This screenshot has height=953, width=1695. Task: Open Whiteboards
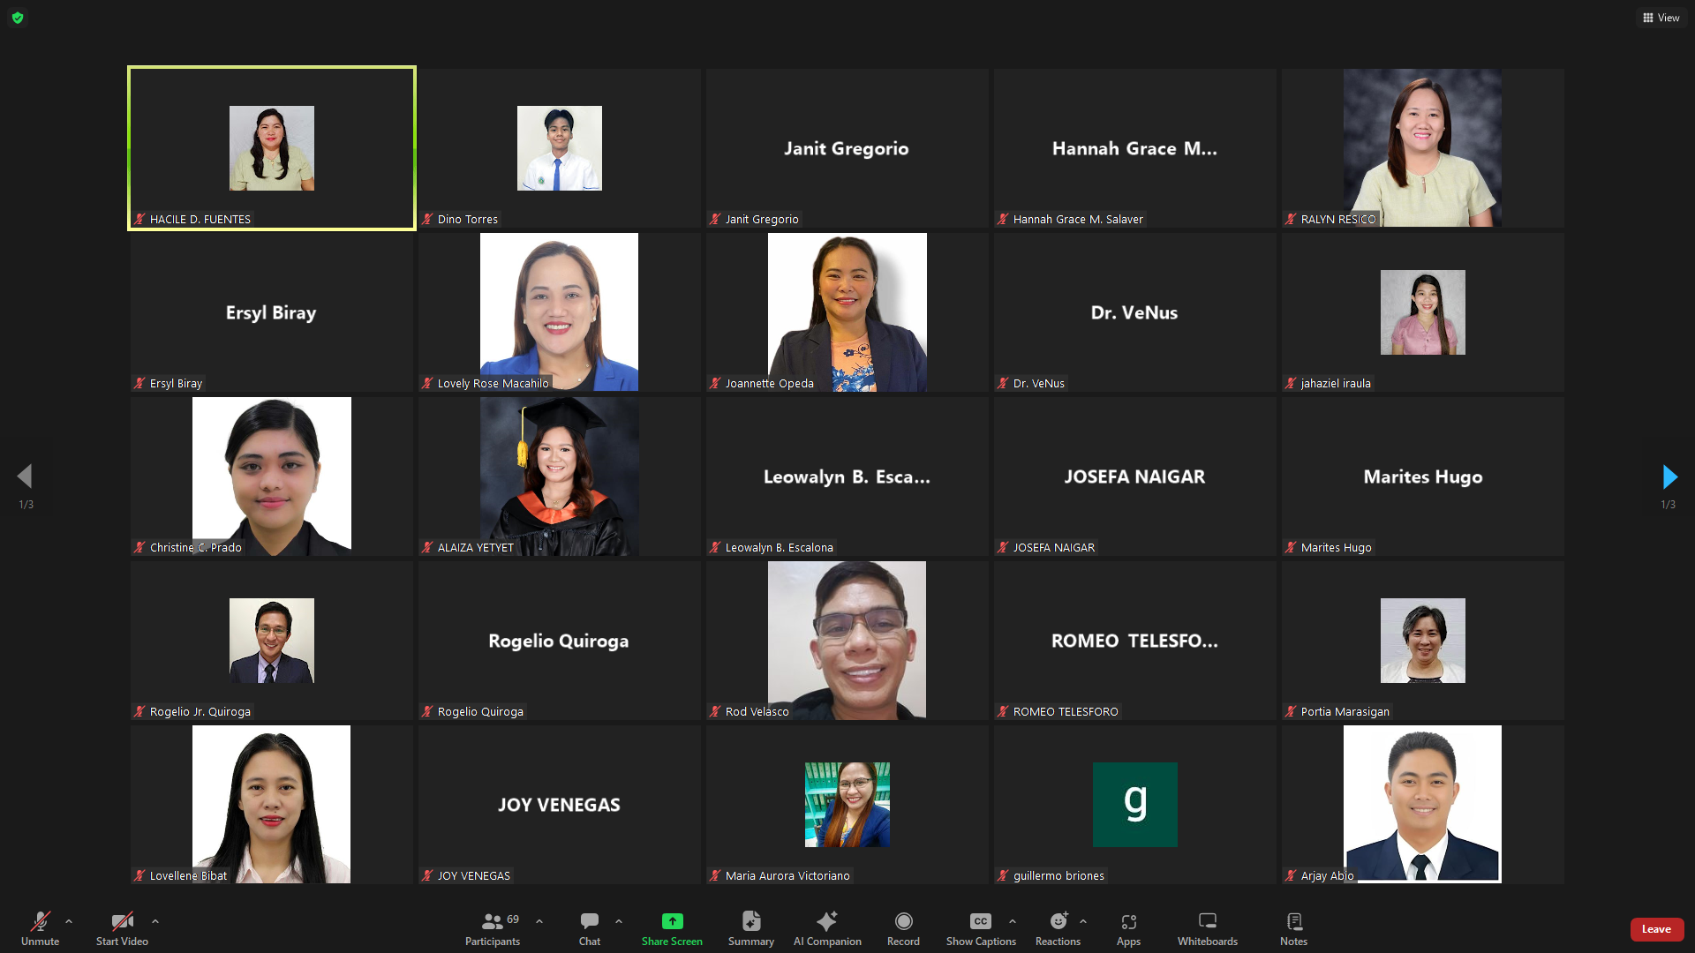(1207, 928)
